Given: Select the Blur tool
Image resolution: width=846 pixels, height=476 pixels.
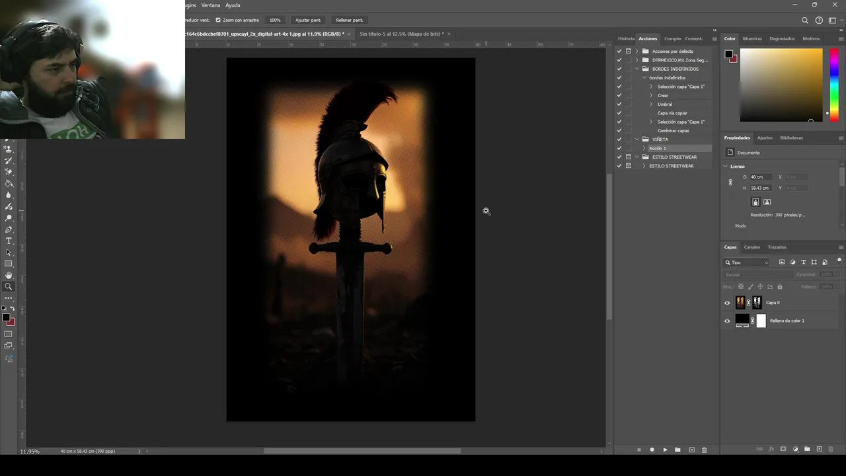Looking at the screenshot, I should point(9,195).
